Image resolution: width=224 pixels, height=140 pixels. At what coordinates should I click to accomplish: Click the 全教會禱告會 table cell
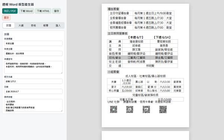pyautogui.click(x=121, y=18)
